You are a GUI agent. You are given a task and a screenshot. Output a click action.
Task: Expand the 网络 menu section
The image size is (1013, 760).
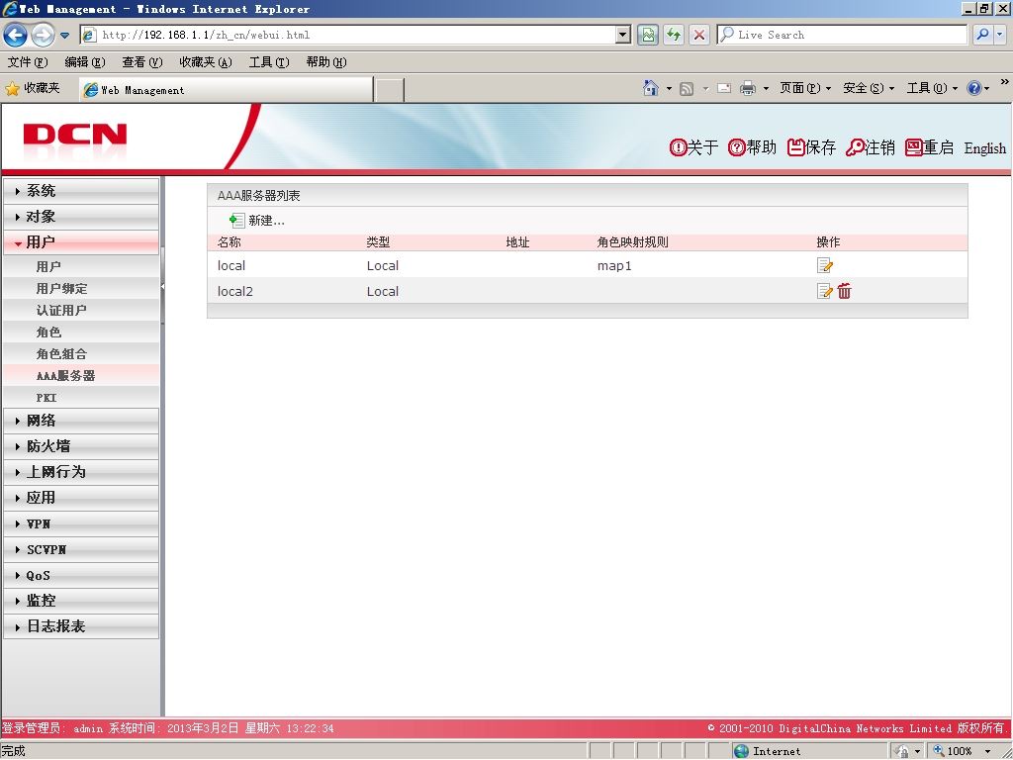81,421
